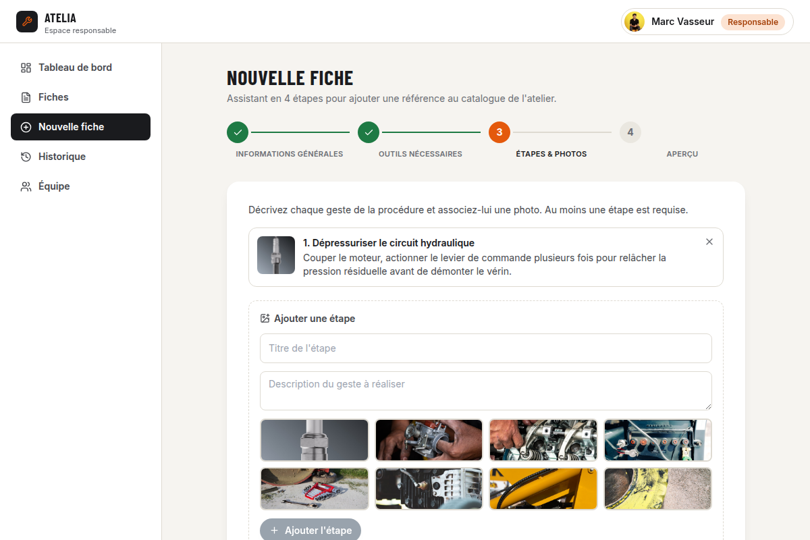Click the instruction text Décrivez chaque geste
Screen dimensions: 810x540
click(468, 210)
